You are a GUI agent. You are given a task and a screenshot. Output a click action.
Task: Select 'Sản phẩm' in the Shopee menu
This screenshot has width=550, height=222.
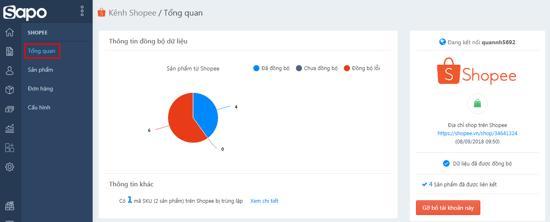pos(40,70)
